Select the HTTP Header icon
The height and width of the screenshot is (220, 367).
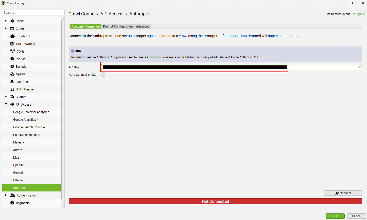tap(13, 89)
